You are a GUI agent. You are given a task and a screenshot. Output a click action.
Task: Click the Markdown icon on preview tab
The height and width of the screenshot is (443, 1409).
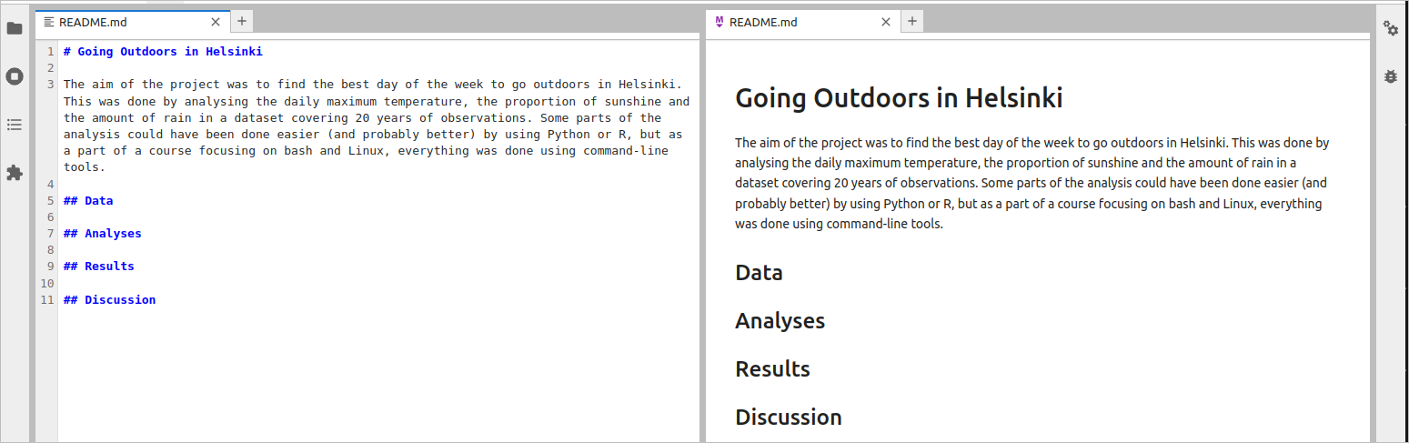720,22
